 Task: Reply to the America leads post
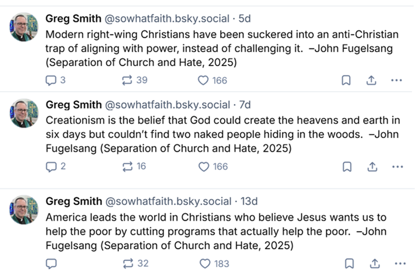click(51, 263)
